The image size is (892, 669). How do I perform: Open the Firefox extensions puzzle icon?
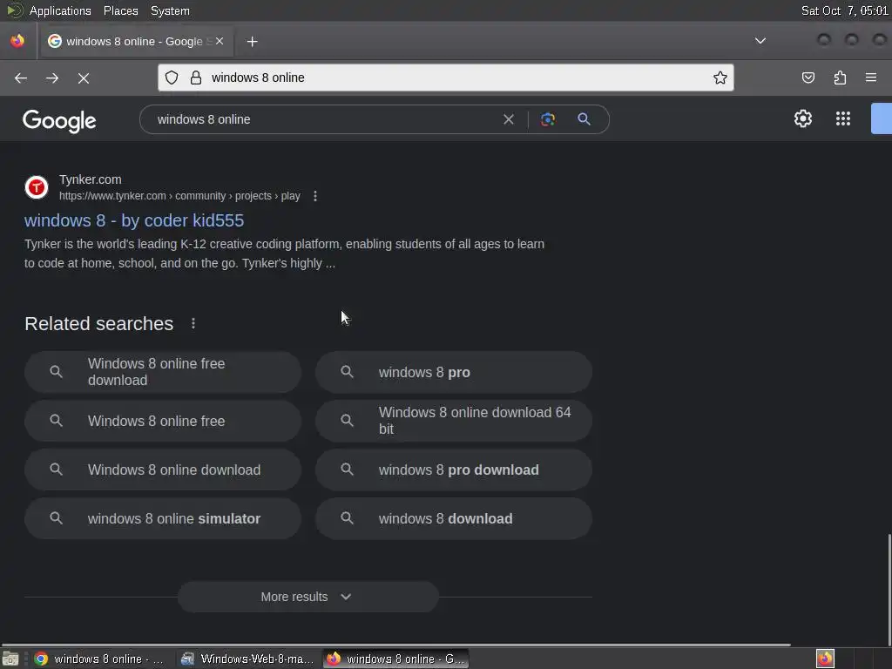click(841, 78)
